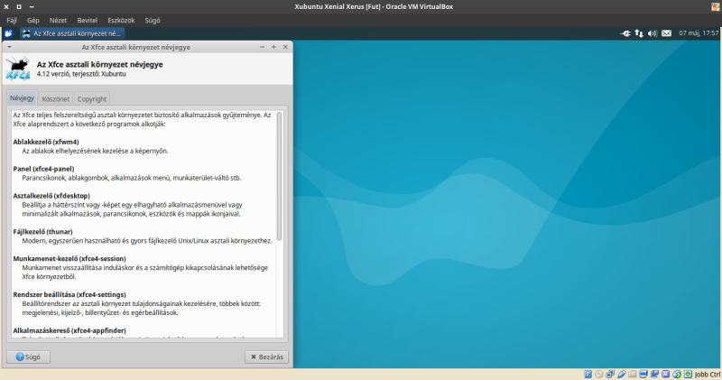Click the Jobb Ctrl host key label
This screenshot has height=380, width=722.
tap(707, 374)
